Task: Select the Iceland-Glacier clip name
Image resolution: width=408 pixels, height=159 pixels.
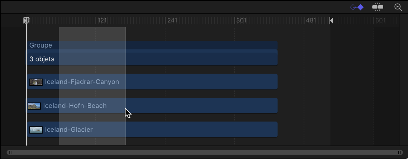Action: coord(69,130)
